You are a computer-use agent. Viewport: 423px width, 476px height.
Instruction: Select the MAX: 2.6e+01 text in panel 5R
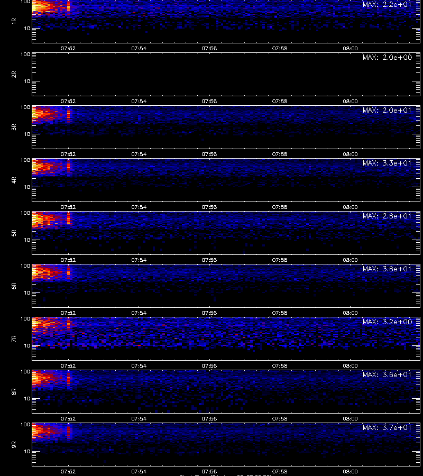pos(387,216)
